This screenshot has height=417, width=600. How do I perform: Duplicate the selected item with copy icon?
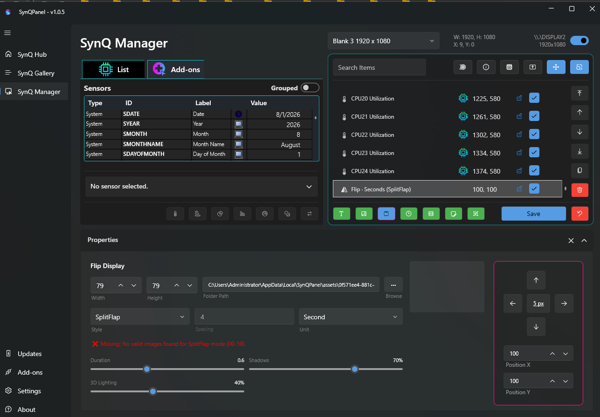coord(580,170)
